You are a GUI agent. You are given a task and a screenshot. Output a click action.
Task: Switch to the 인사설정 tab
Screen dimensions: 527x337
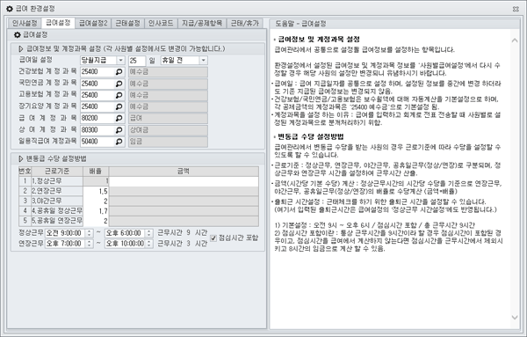pos(25,23)
